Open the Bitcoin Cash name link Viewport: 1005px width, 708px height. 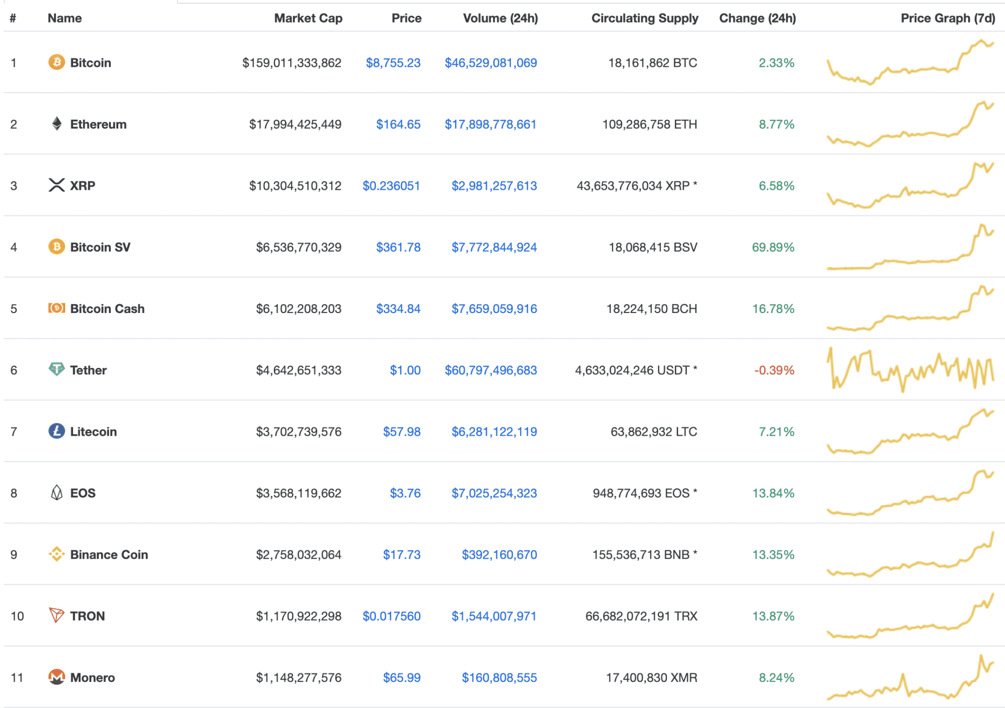click(x=107, y=309)
